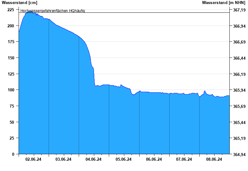The image size is (248, 171).
Task: Click the 175 cm tick label
Action: click(11, 42)
